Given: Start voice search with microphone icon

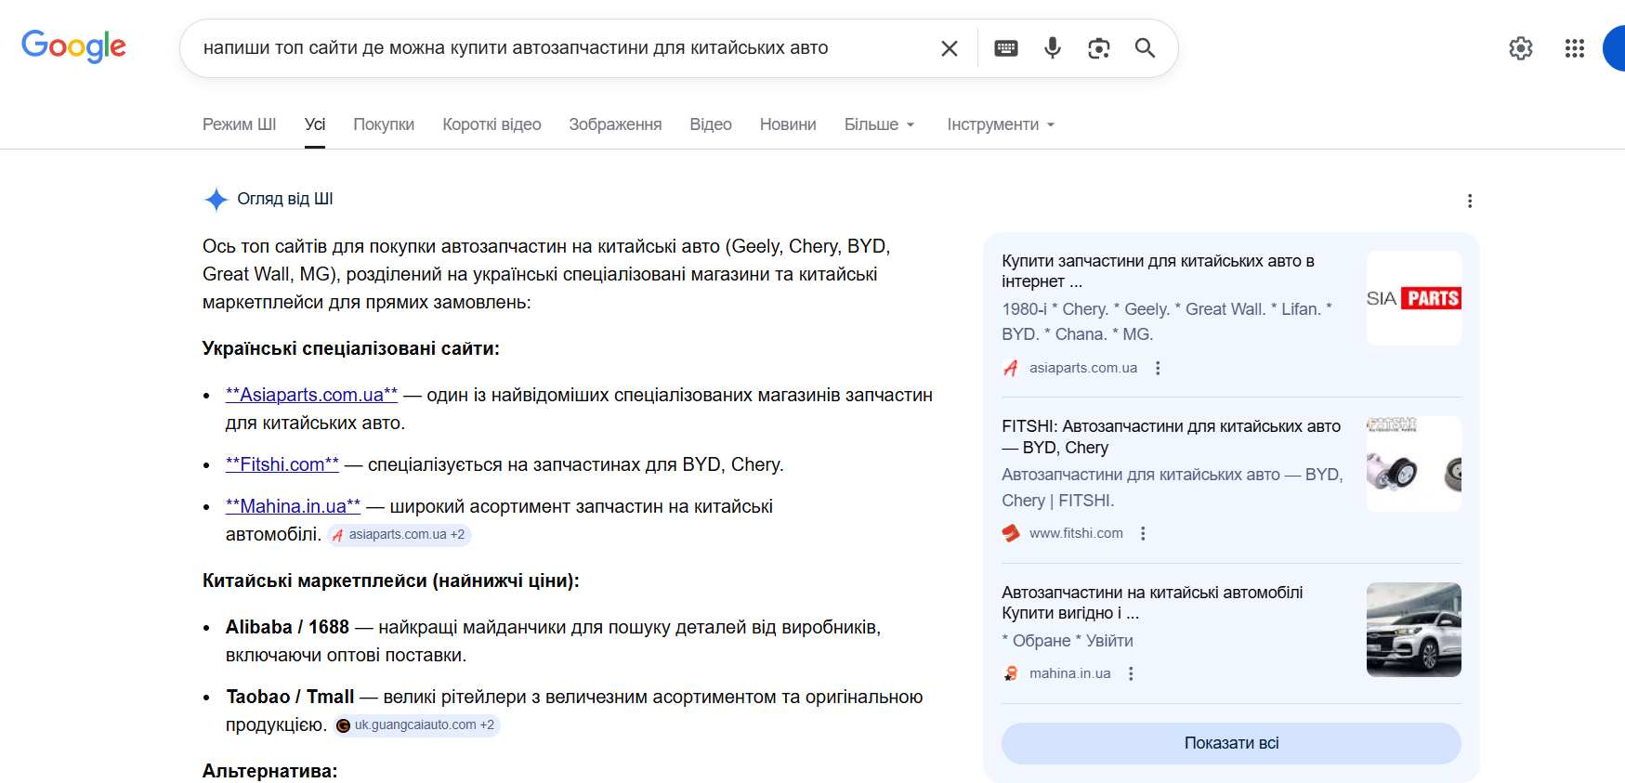Looking at the screenshot, I should (1052, 48).
